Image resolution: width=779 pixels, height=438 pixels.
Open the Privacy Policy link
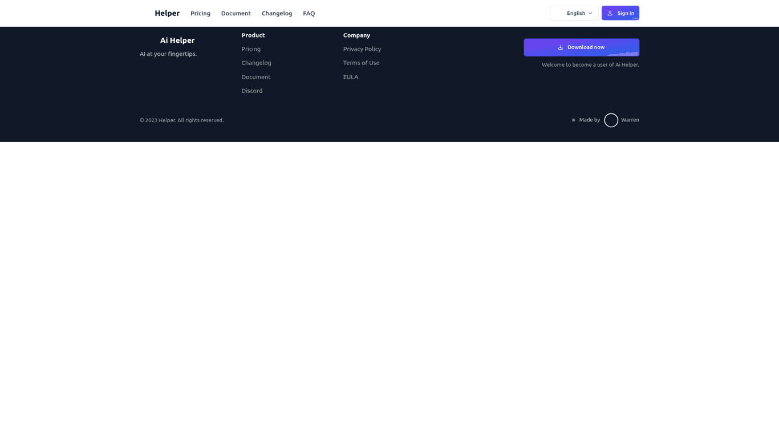pos(362,49)
